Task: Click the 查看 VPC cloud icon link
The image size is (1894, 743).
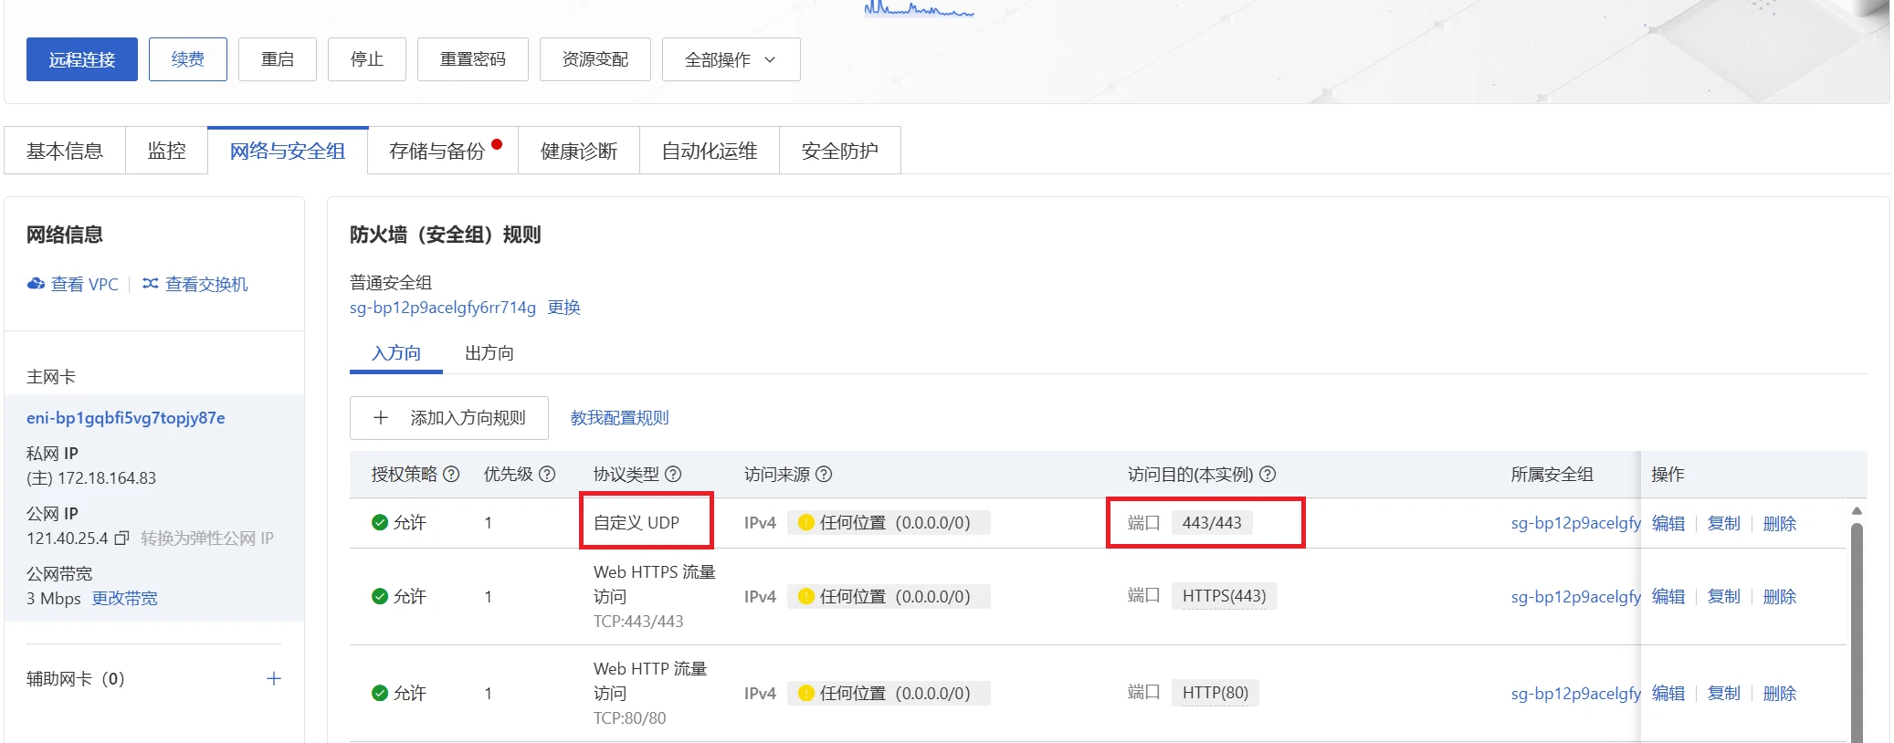Action: coord(73,284)
